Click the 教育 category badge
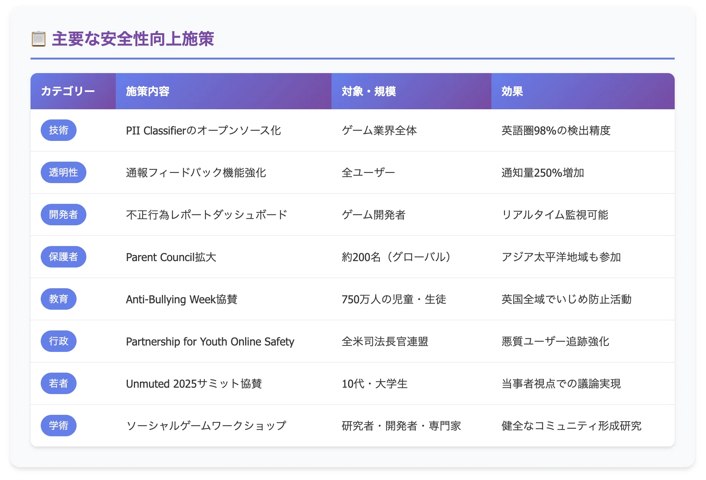 pyautogui.click(x=58, y=299)
